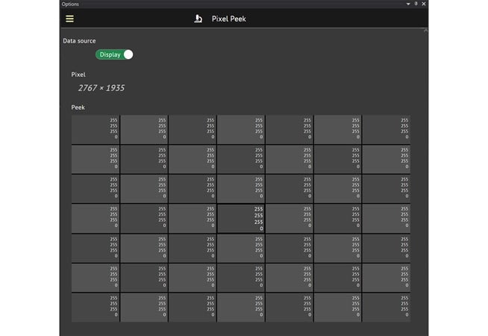488x336 pixels.
Task: Select the bottom-left cell in Peek grid
Action: (x=96, y=307)
